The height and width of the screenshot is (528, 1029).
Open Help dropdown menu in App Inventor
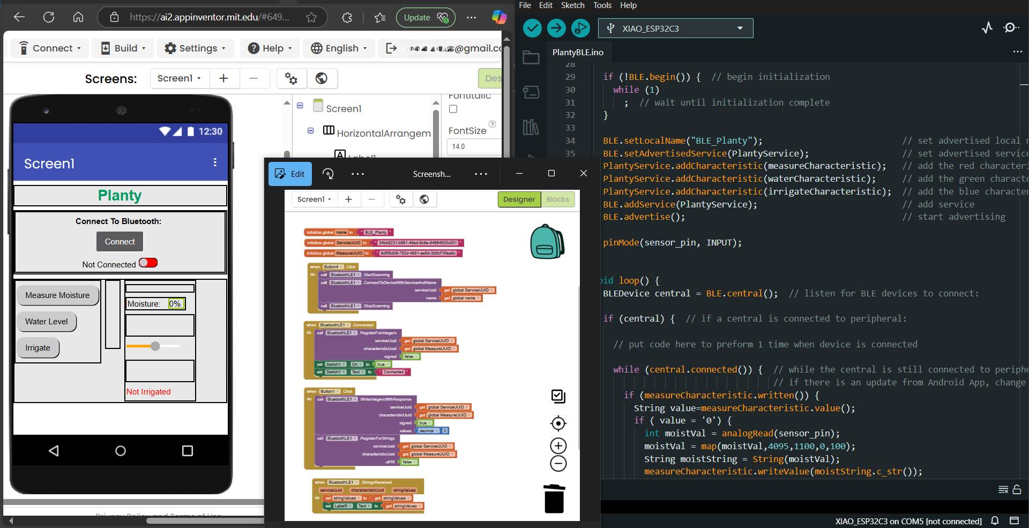[x=270, y=48]
